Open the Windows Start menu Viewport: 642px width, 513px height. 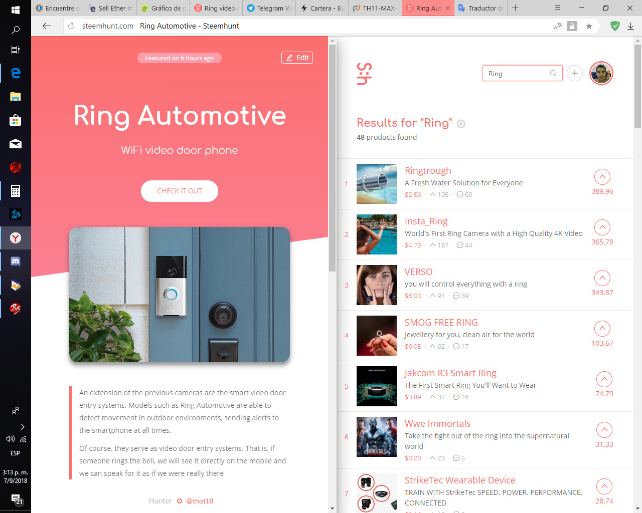point(15,10)
